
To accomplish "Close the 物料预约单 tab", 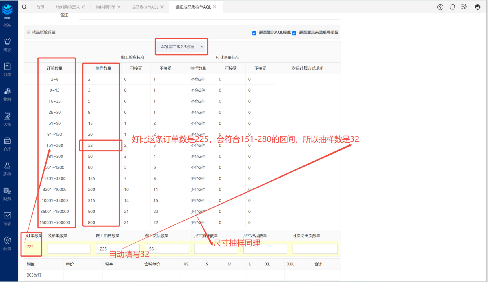I will click(x=119, y=7).
